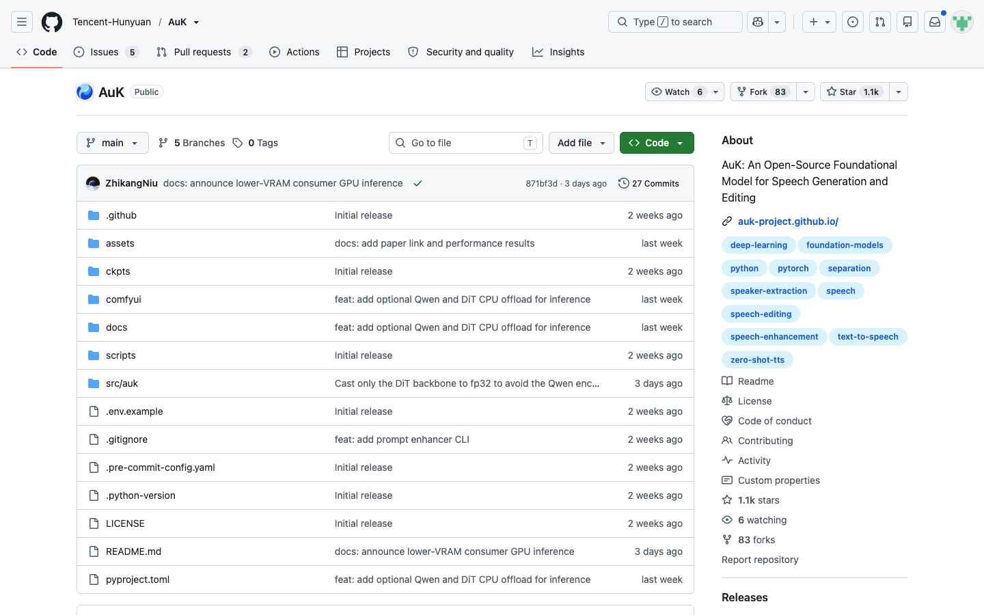Click the speech-enhancement topic tag

pos(774,337)
